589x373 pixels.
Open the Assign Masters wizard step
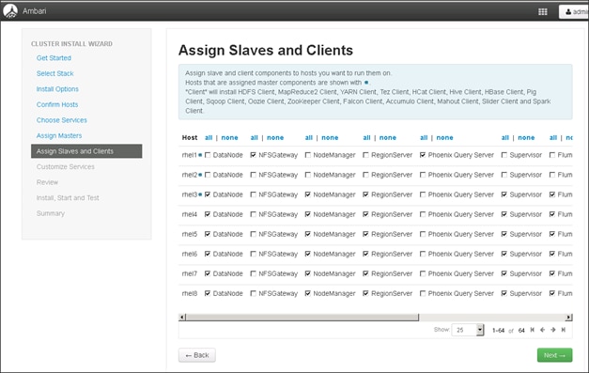(x=59, y=135)
